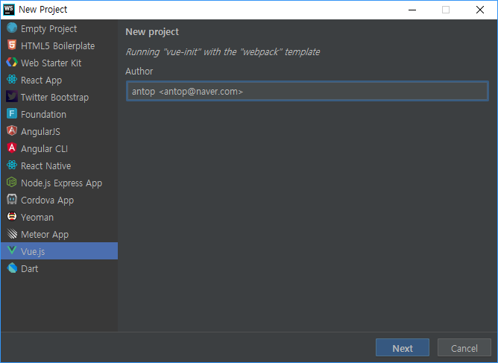
Task: Open the WebStorm window icon menu
Action: 9,10
